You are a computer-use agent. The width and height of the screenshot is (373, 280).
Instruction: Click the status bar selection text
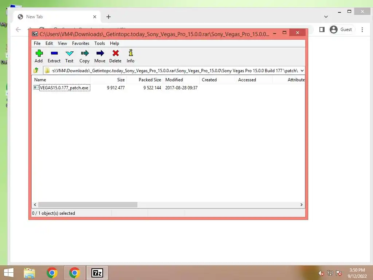point(54,213)
